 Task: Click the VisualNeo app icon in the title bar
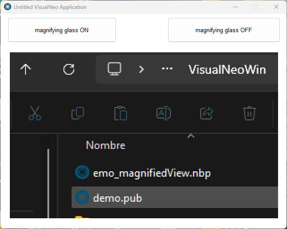pos(8,7)
